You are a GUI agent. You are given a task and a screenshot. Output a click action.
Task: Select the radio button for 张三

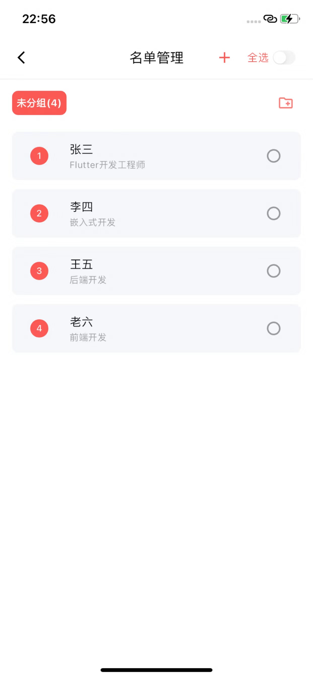click(273, 156)
